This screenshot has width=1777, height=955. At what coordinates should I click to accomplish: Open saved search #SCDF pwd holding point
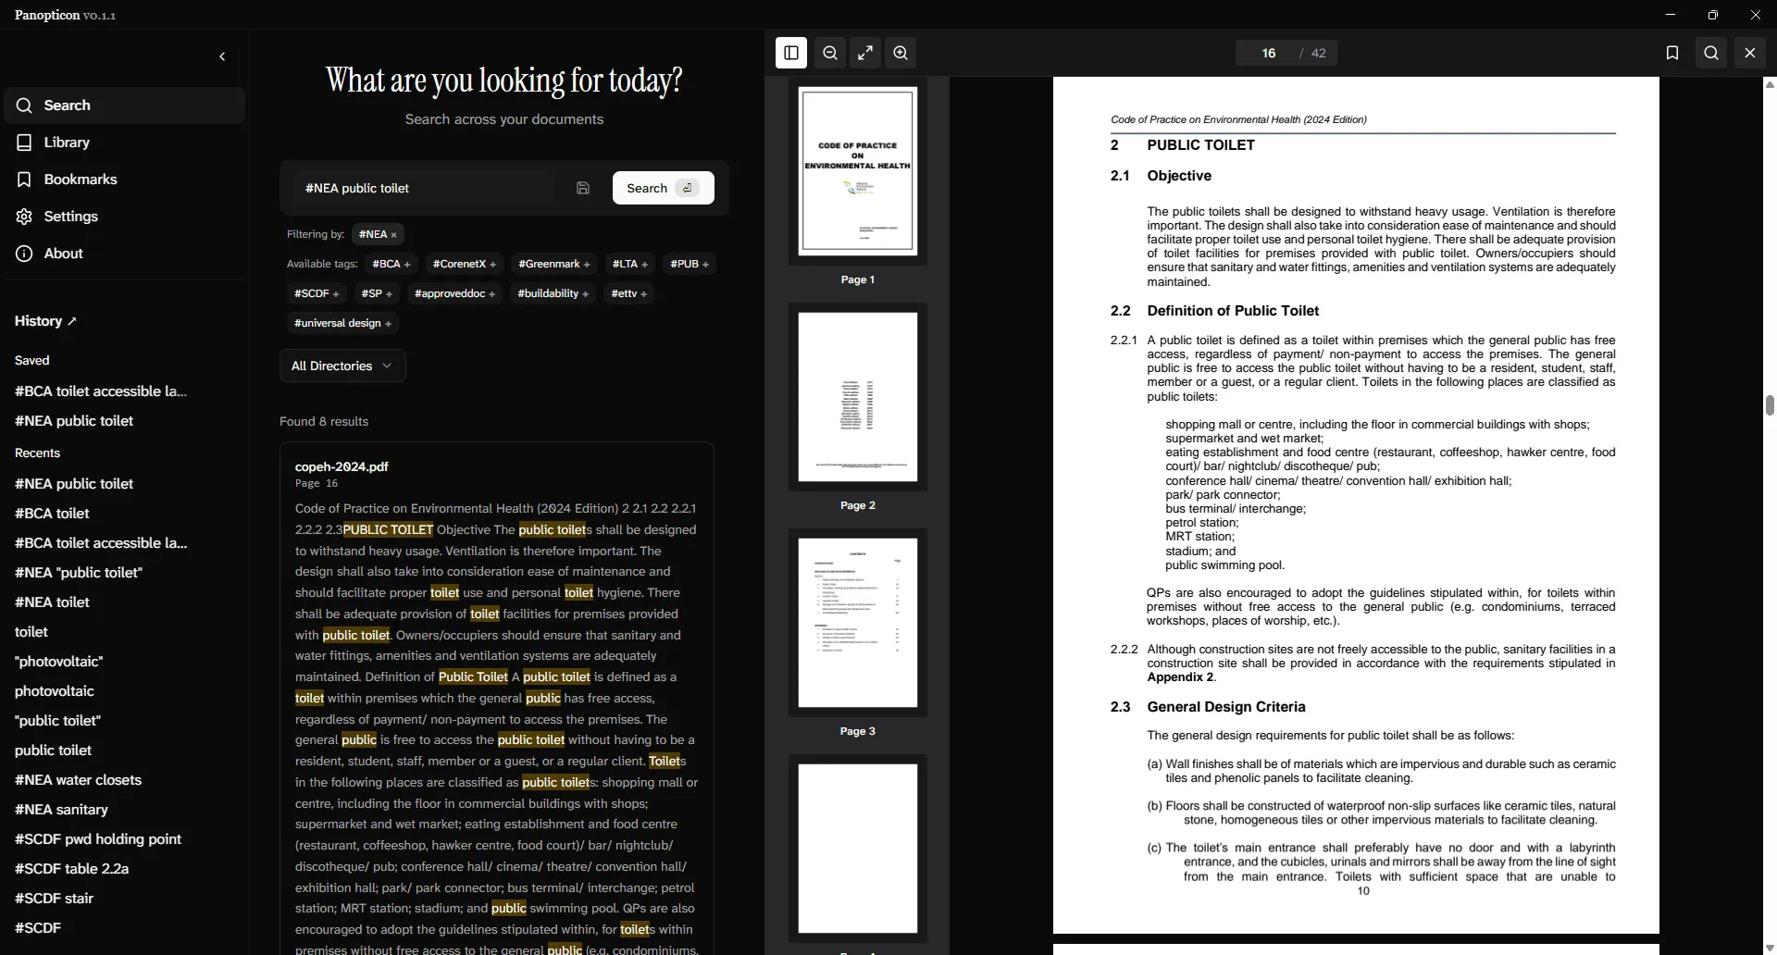click(x=98, y=839)
